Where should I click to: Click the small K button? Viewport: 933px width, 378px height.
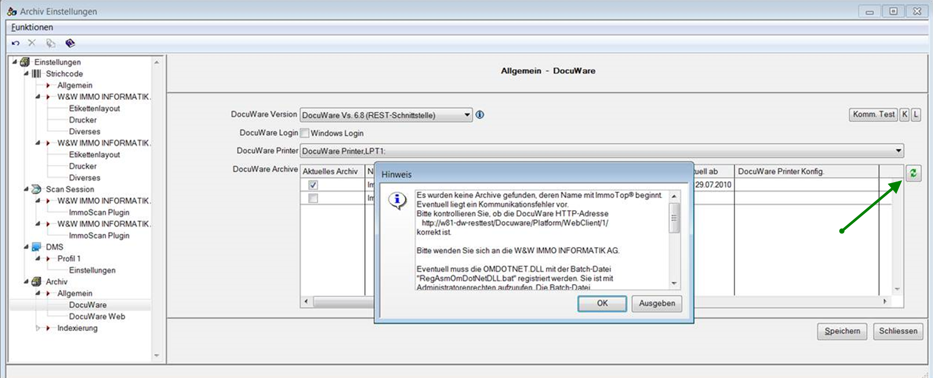click(x=904, y=115)
